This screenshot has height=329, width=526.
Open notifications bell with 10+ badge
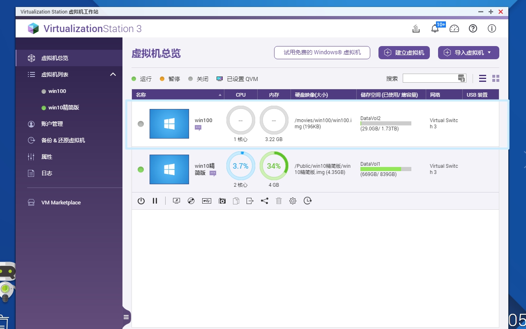[435, 28]
